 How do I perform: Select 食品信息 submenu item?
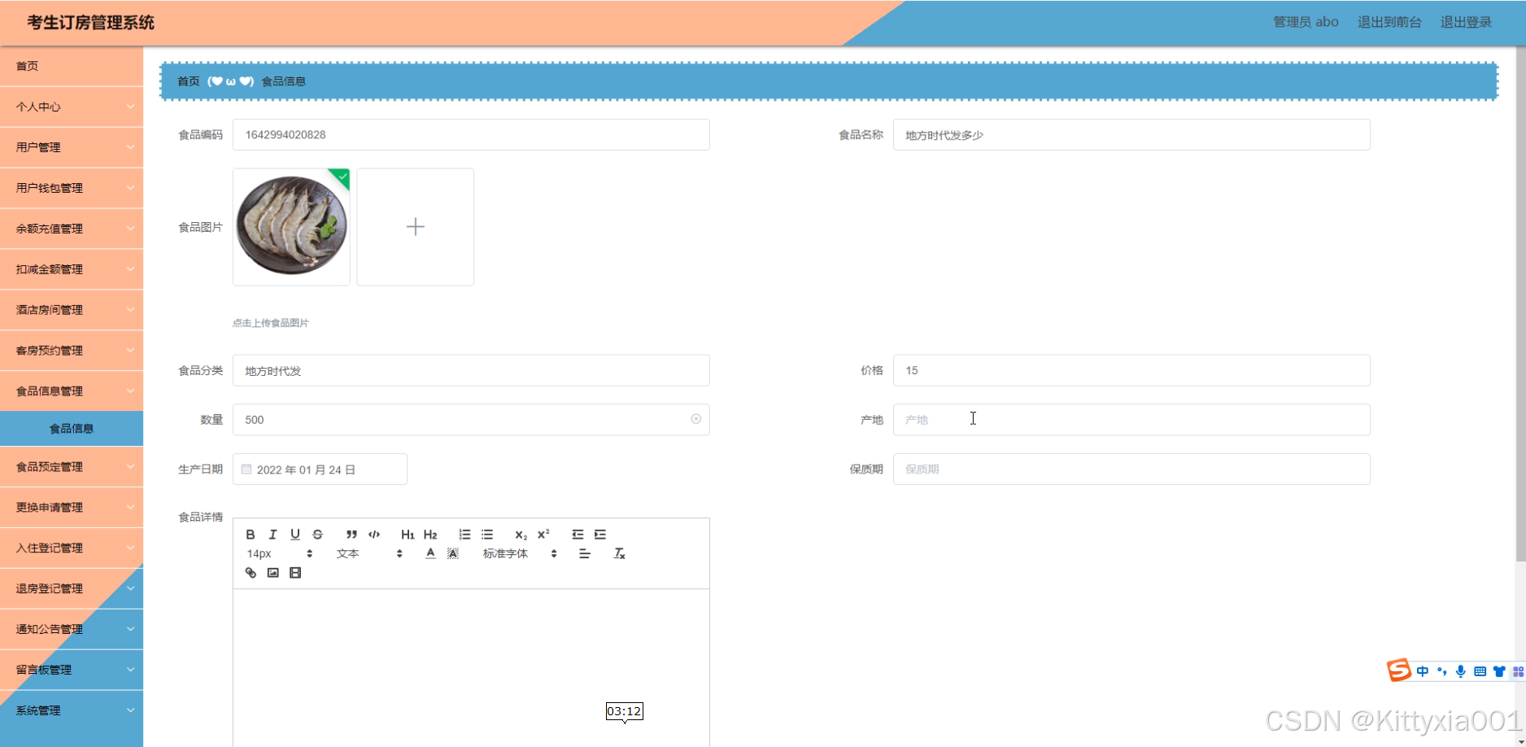pyautogui.click(x=72, y=429)
